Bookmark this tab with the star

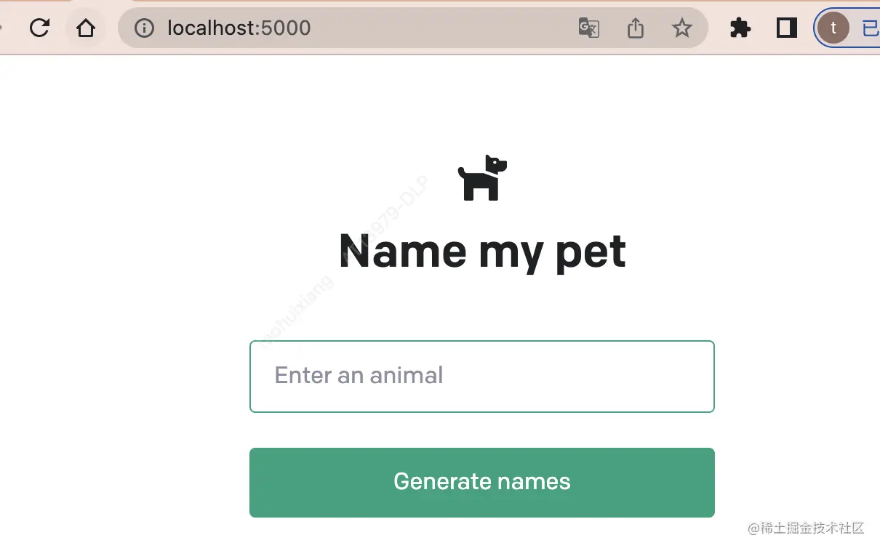click(681, 28)
